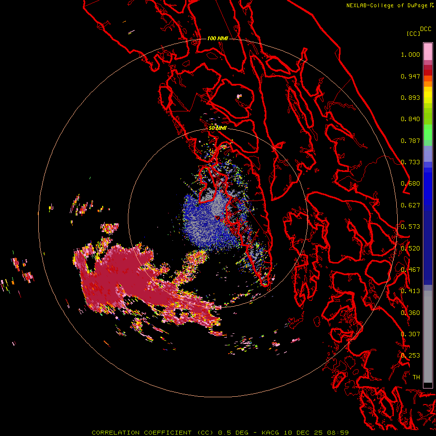436x436 pixels.
Task: Click the 1.000 value on the scale
Action: [410, 54]
